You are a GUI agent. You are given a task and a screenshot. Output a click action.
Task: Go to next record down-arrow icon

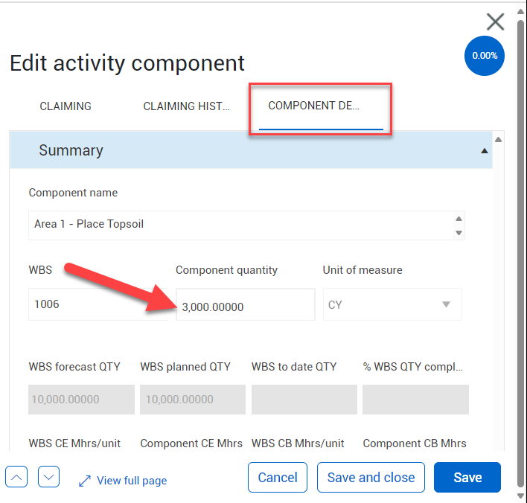coord(48,477)
